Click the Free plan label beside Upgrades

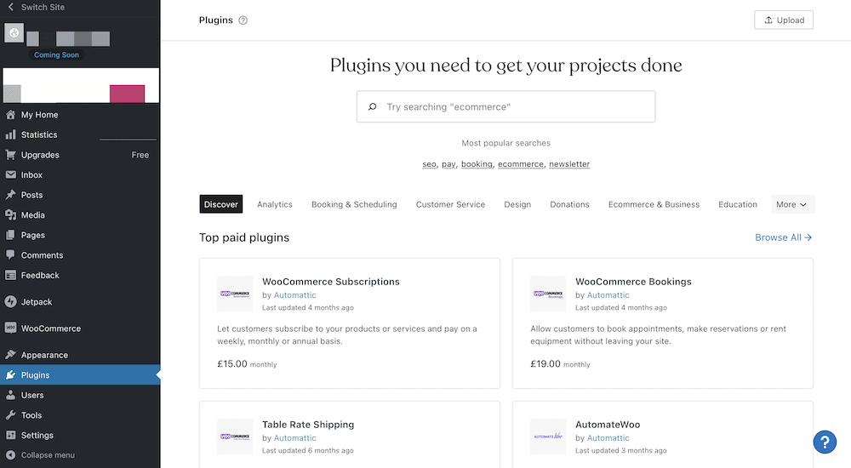pos(140,155)
